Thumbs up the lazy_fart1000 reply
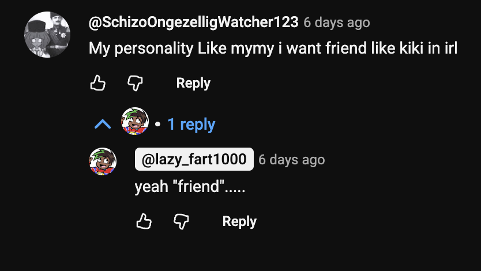Image resolution: width=481 pixels, height=271 pixels. tap(144, 221)
